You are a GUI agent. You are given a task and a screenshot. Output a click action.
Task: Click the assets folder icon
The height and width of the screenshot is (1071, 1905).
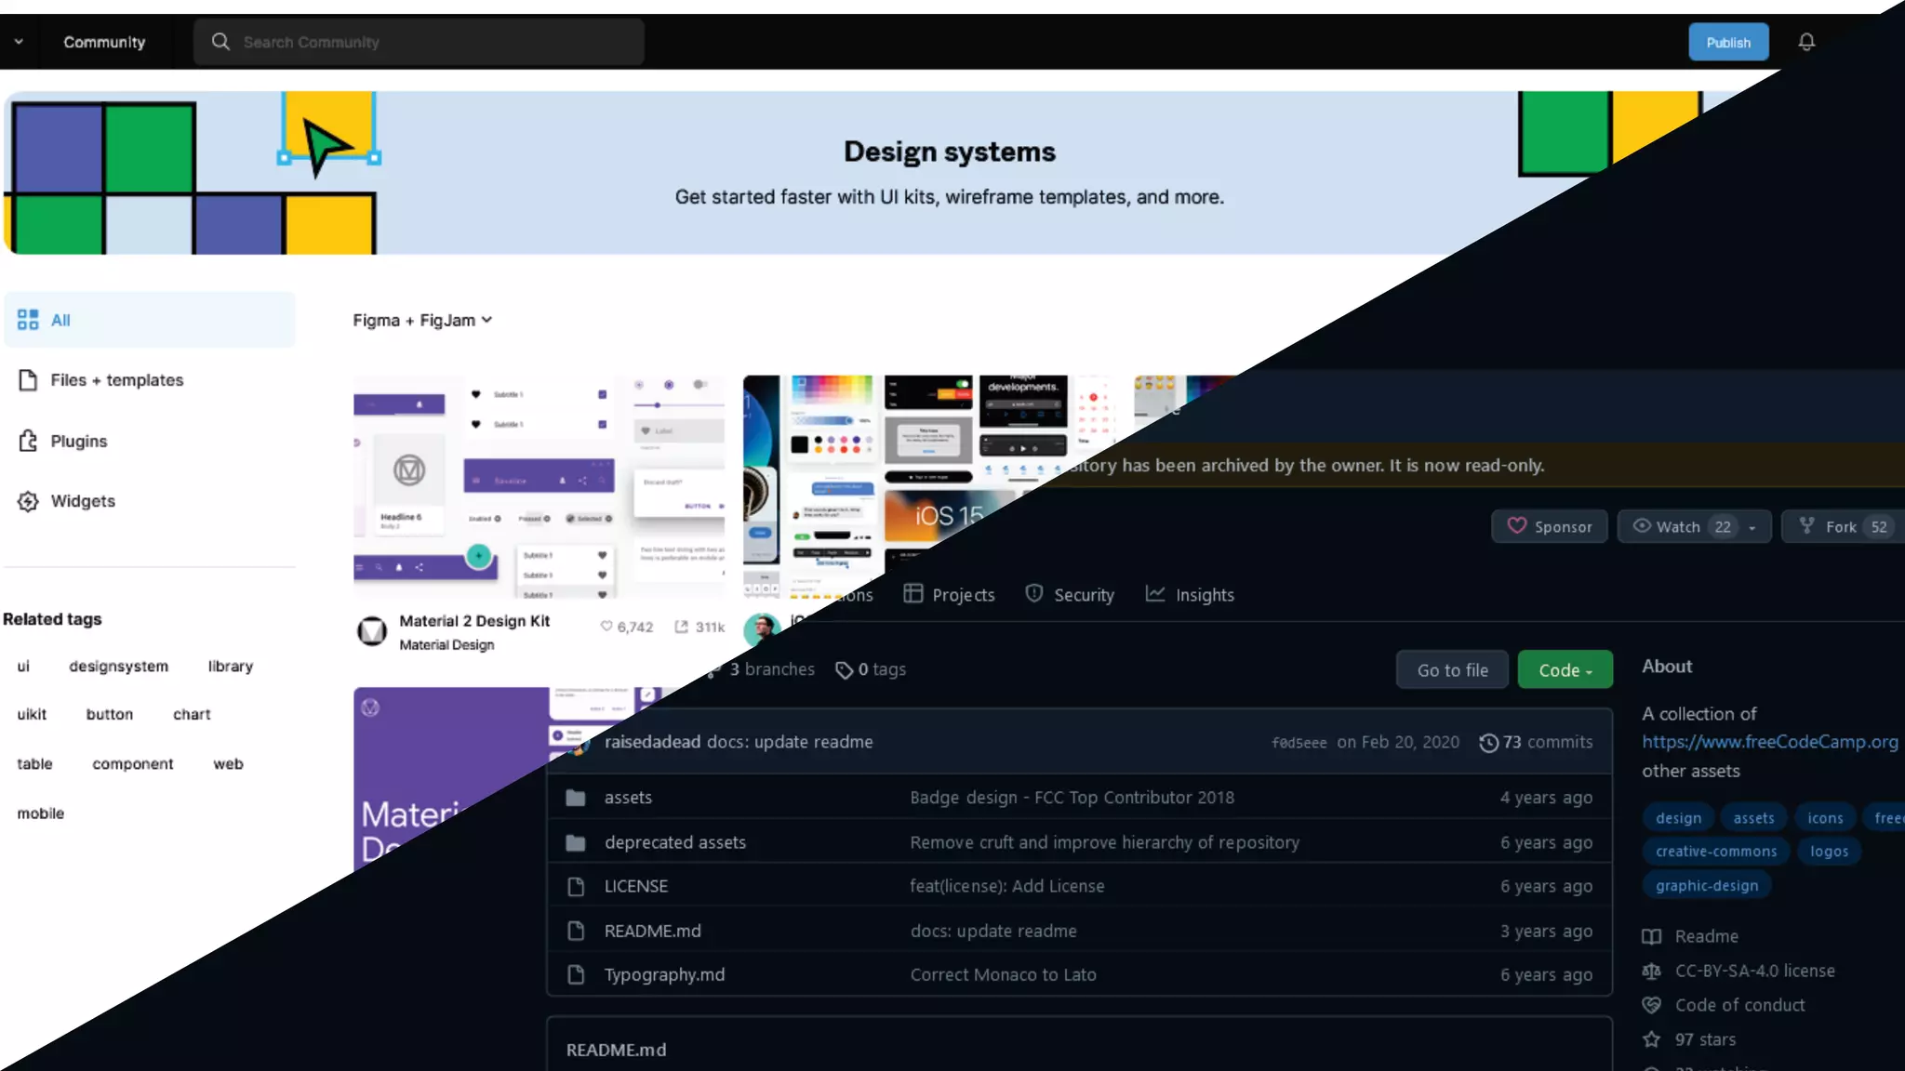click(x=576, y=798)
